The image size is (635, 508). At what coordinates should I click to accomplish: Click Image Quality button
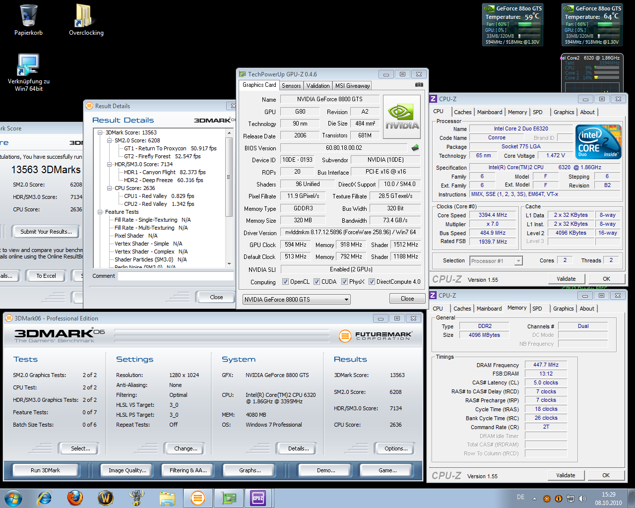click(127, 470)
